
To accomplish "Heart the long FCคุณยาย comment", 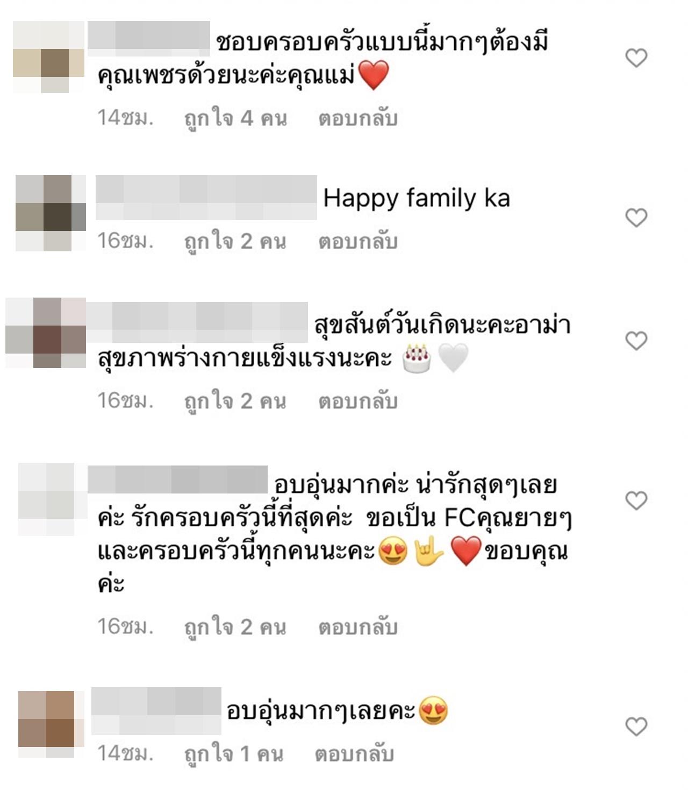I will [636, 500].
